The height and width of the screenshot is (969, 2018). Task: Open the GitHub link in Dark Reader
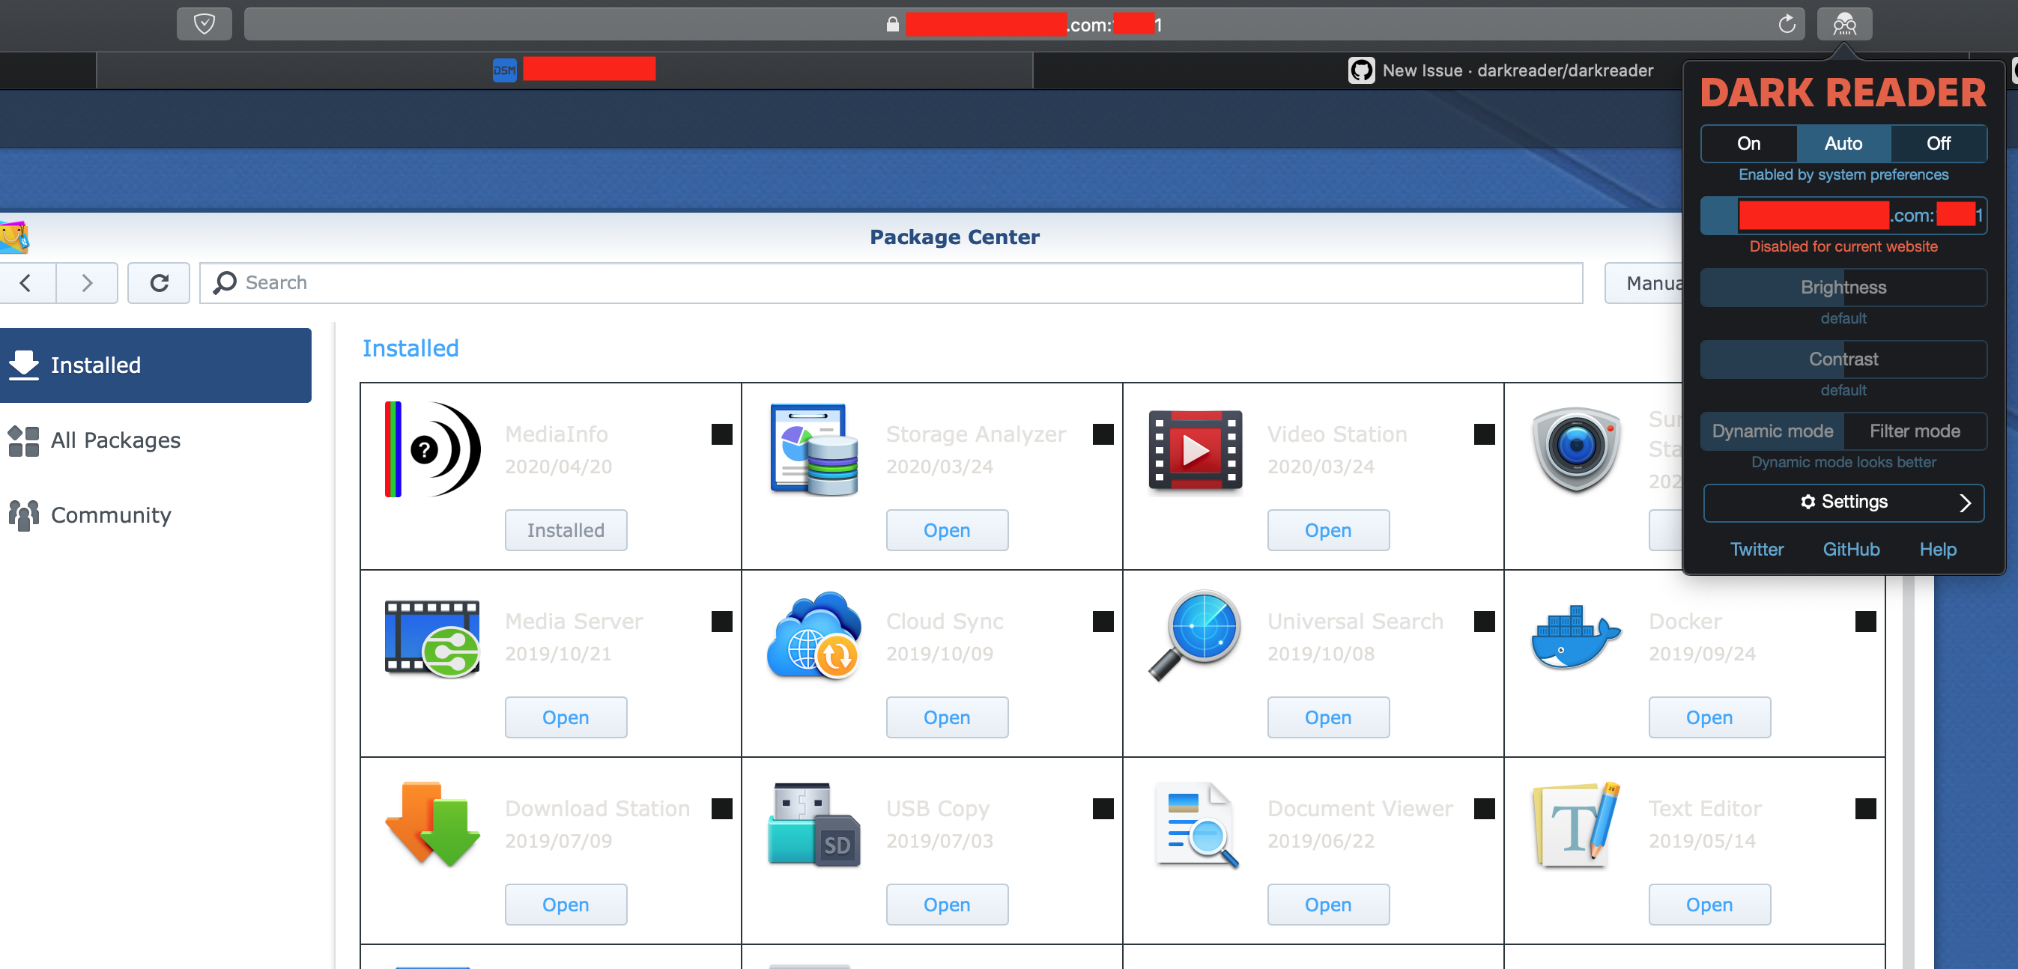click(x=1851, y=549)
